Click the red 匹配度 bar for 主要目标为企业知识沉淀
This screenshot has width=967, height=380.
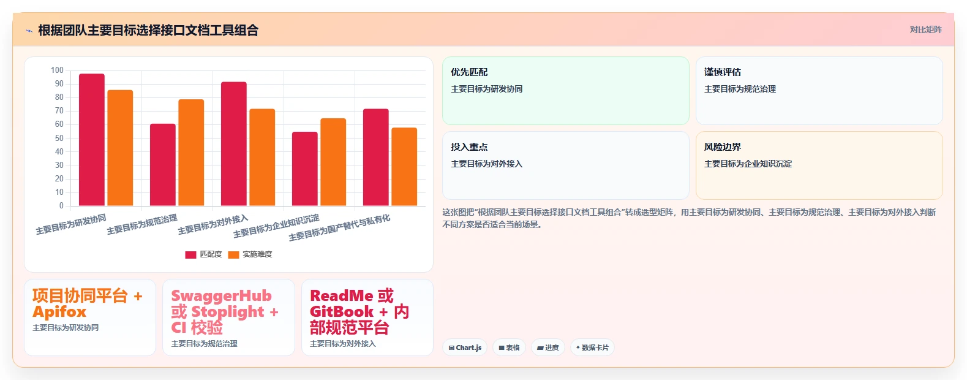tap(305, 169)
